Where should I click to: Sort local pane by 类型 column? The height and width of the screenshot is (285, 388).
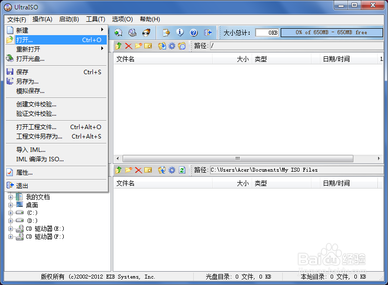(x=281, y=183)
